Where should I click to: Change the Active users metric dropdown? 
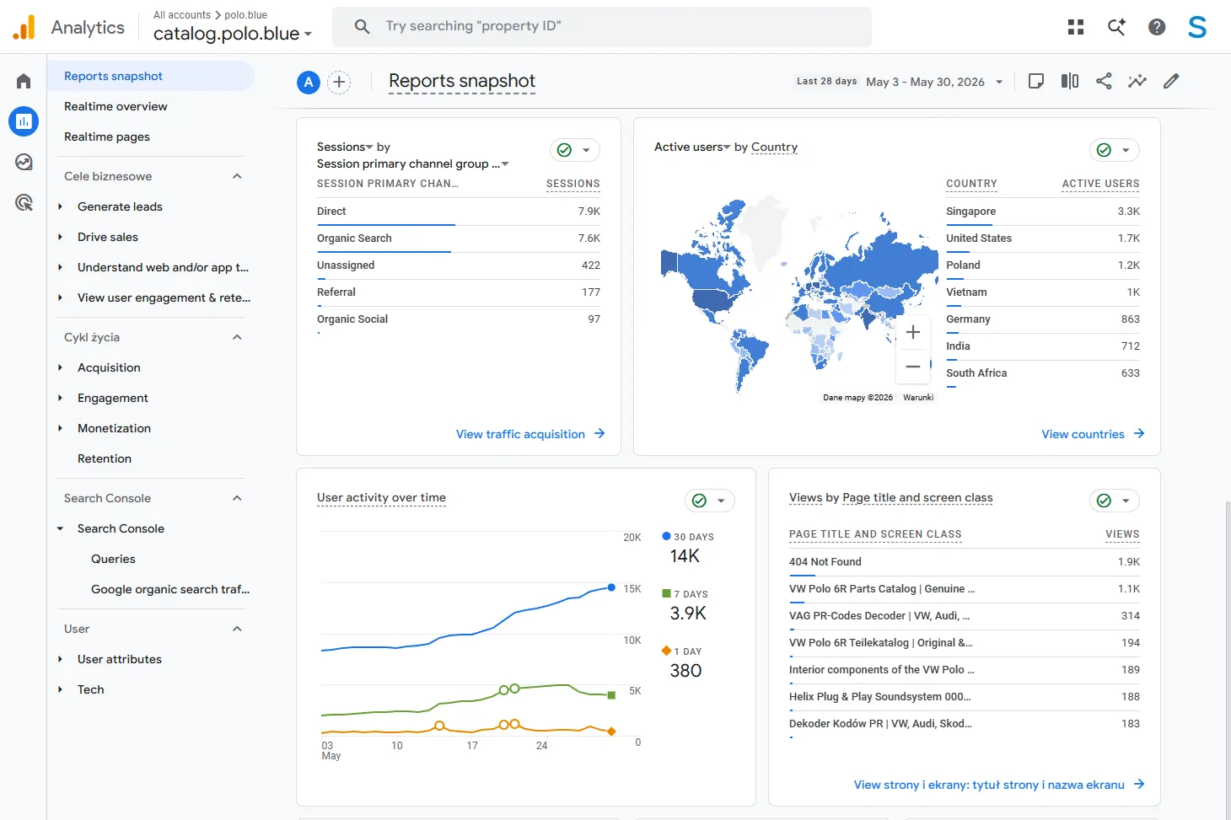click(x=692, y=147)
